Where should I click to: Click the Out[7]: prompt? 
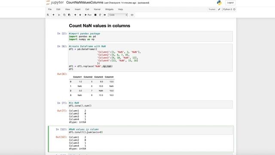click(62, 111)
